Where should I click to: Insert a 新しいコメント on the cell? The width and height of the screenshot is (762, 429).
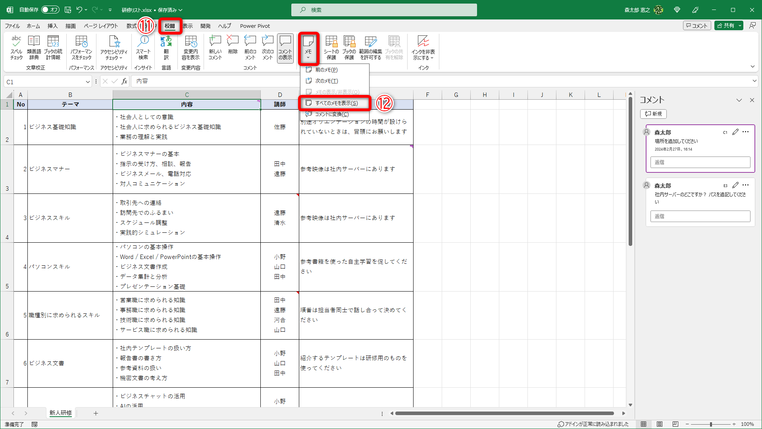[x=215, y=47]
